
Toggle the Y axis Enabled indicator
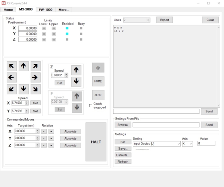(x=67, y=34)
